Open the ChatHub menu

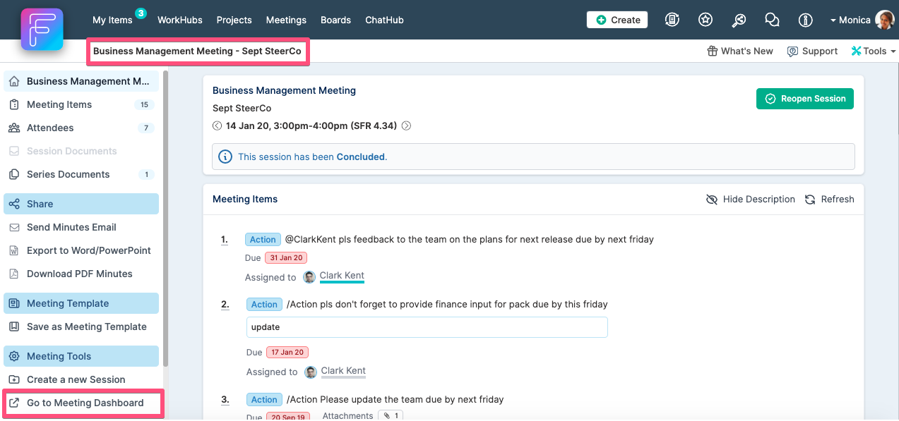tap(384, 20)
